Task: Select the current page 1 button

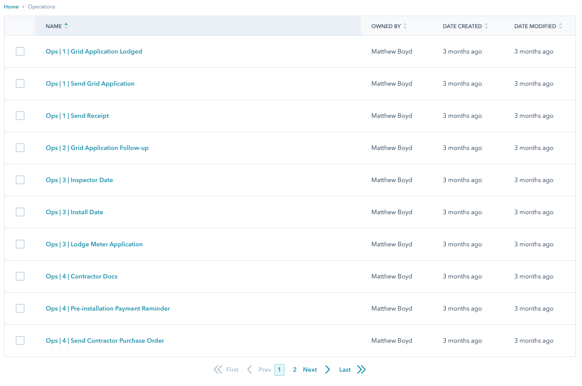Action: point(279,369)
